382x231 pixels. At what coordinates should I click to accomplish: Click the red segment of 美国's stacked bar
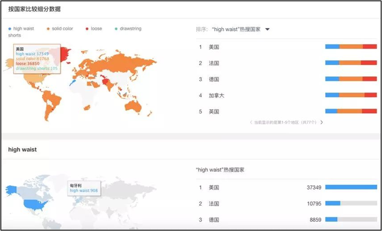click(x=370, y=47)
